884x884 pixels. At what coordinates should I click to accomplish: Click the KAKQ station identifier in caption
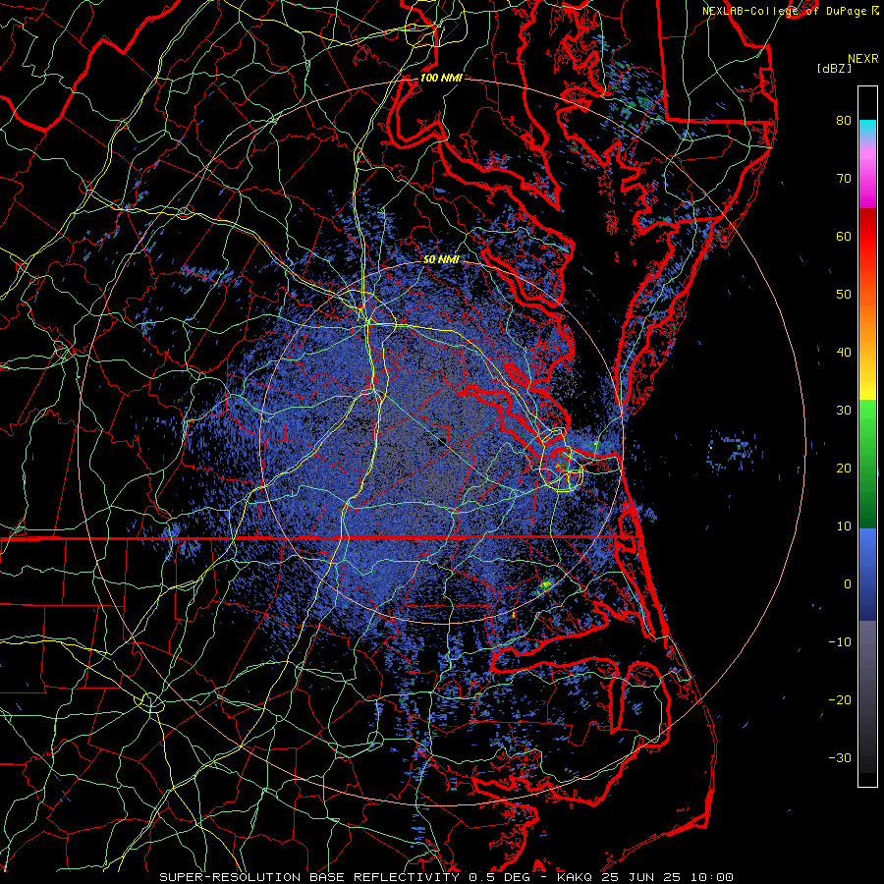point(575,877)
